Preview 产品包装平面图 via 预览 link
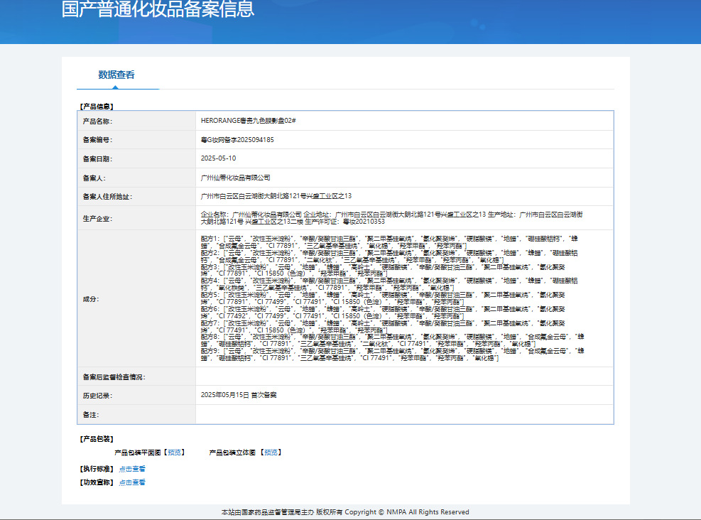This screenshot has width=701, height=520. 174,453
